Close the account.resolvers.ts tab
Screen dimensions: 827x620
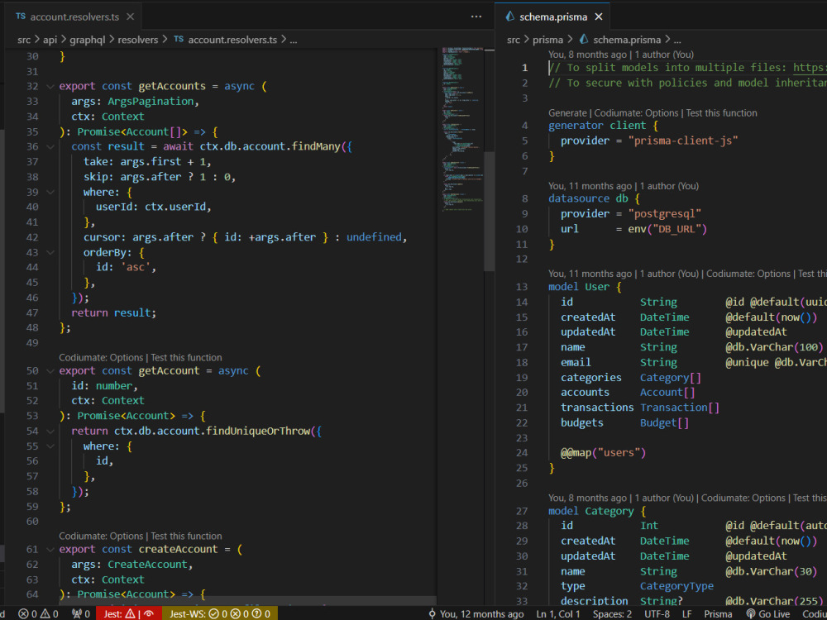click(131, 17)
